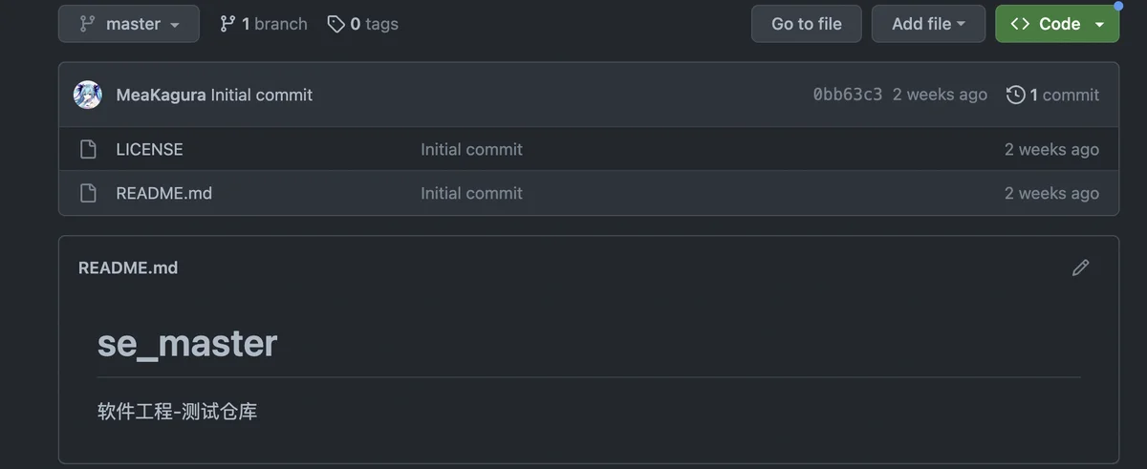The width and height of the screenshot is (1147, 469).
Task: Click the file icon beside README.md
Action: click(88, 193)
